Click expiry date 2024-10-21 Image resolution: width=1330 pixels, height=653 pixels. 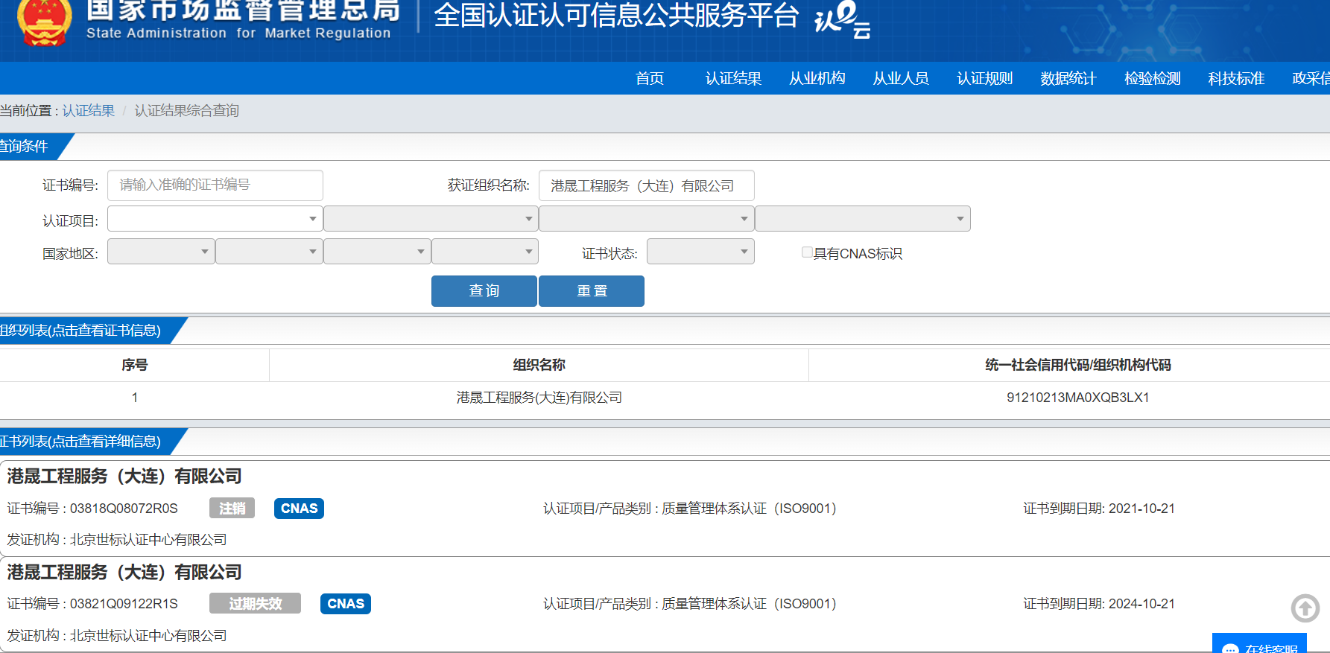(1141, 604)
